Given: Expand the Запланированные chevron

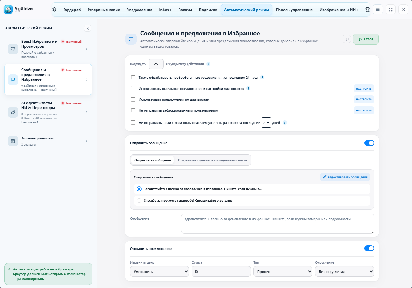Looking at the screenshot, I should 87,141.
